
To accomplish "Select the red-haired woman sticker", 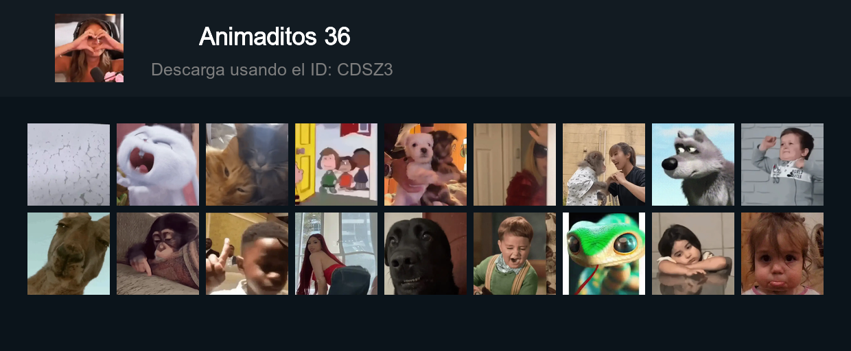I will pyautogui.click(x=336, y=254).
